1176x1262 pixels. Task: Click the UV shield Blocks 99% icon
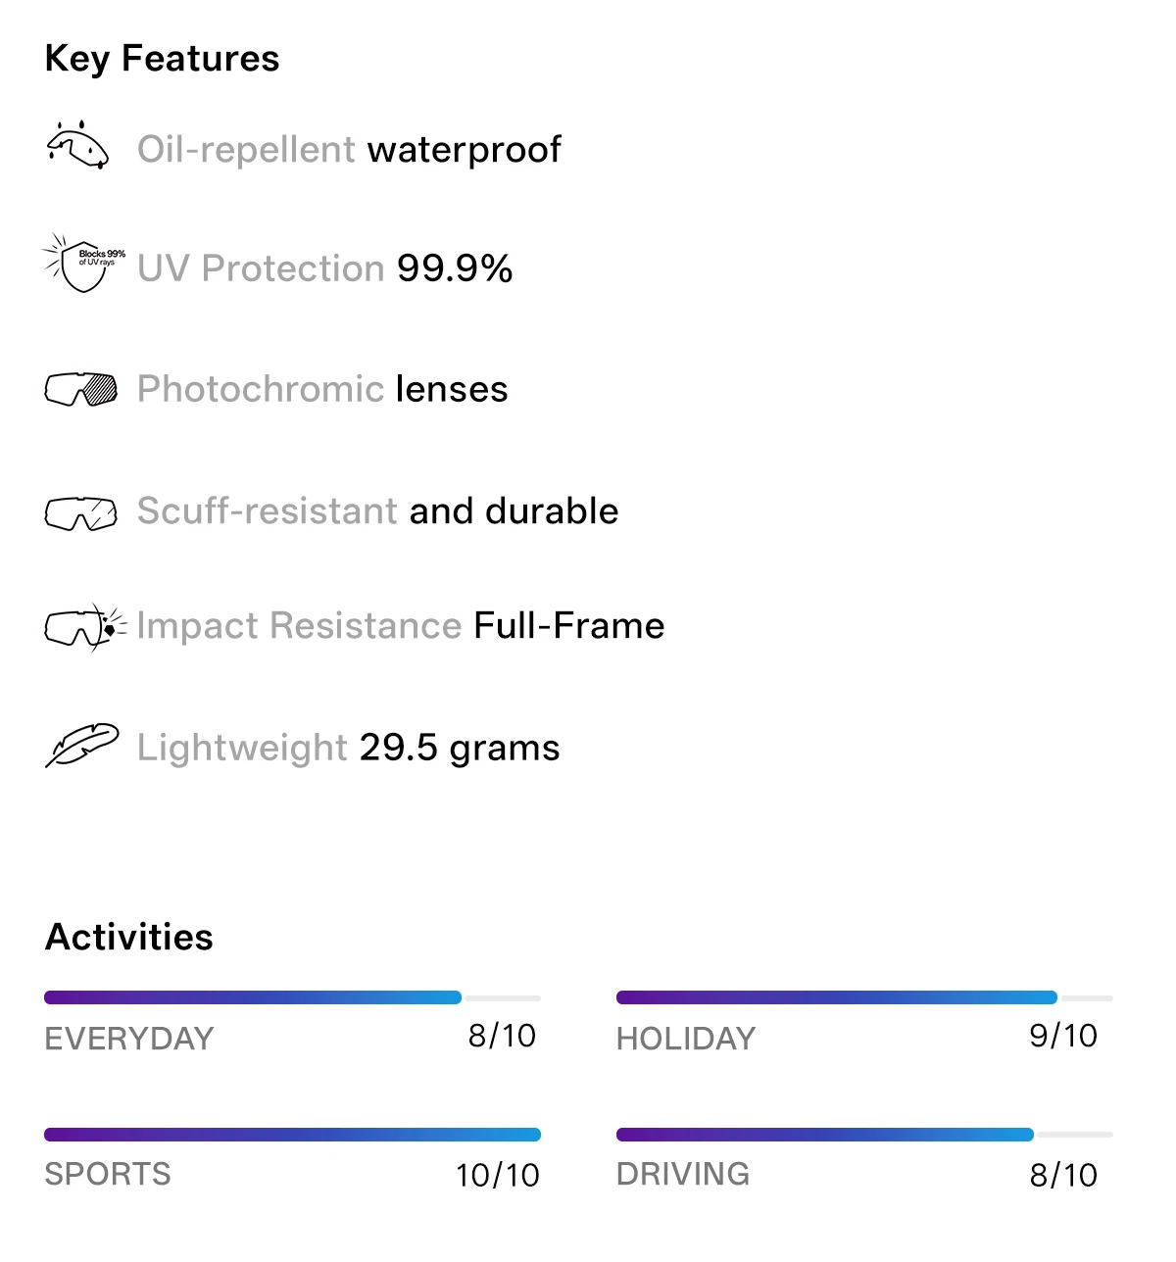tap(83, 264)
